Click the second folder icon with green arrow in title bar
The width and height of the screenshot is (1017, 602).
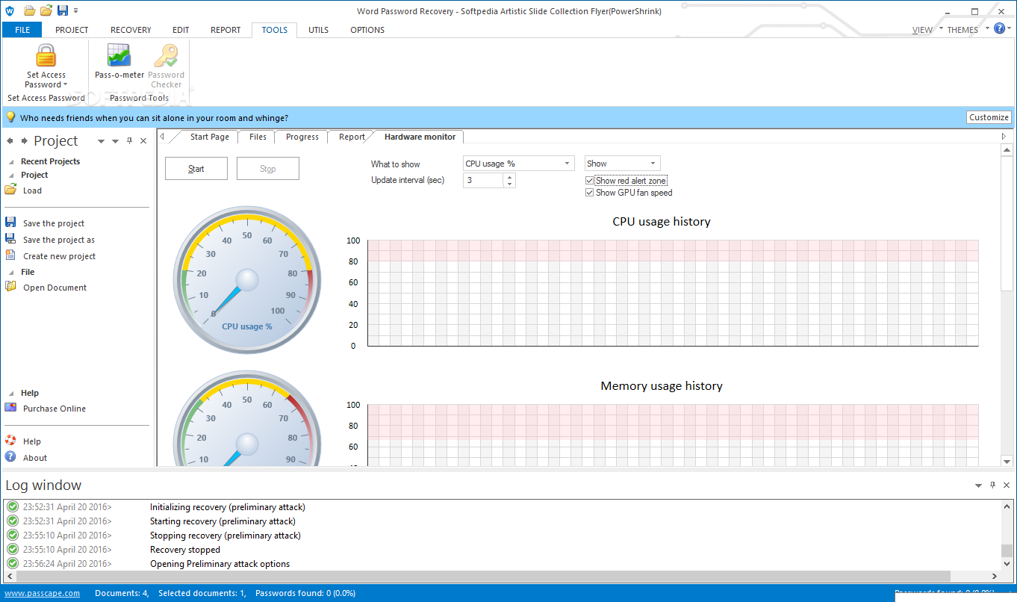(46, 10)
